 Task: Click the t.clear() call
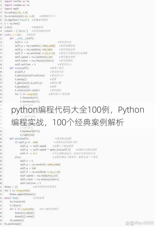pos(15,206)
